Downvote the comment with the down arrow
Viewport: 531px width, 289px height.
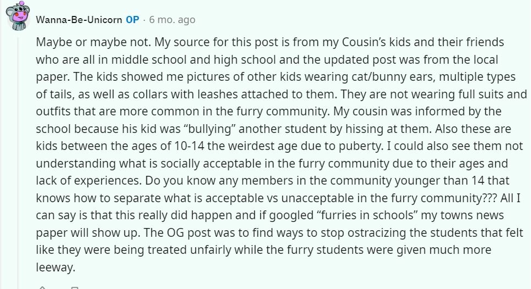[x=75, y=286]
